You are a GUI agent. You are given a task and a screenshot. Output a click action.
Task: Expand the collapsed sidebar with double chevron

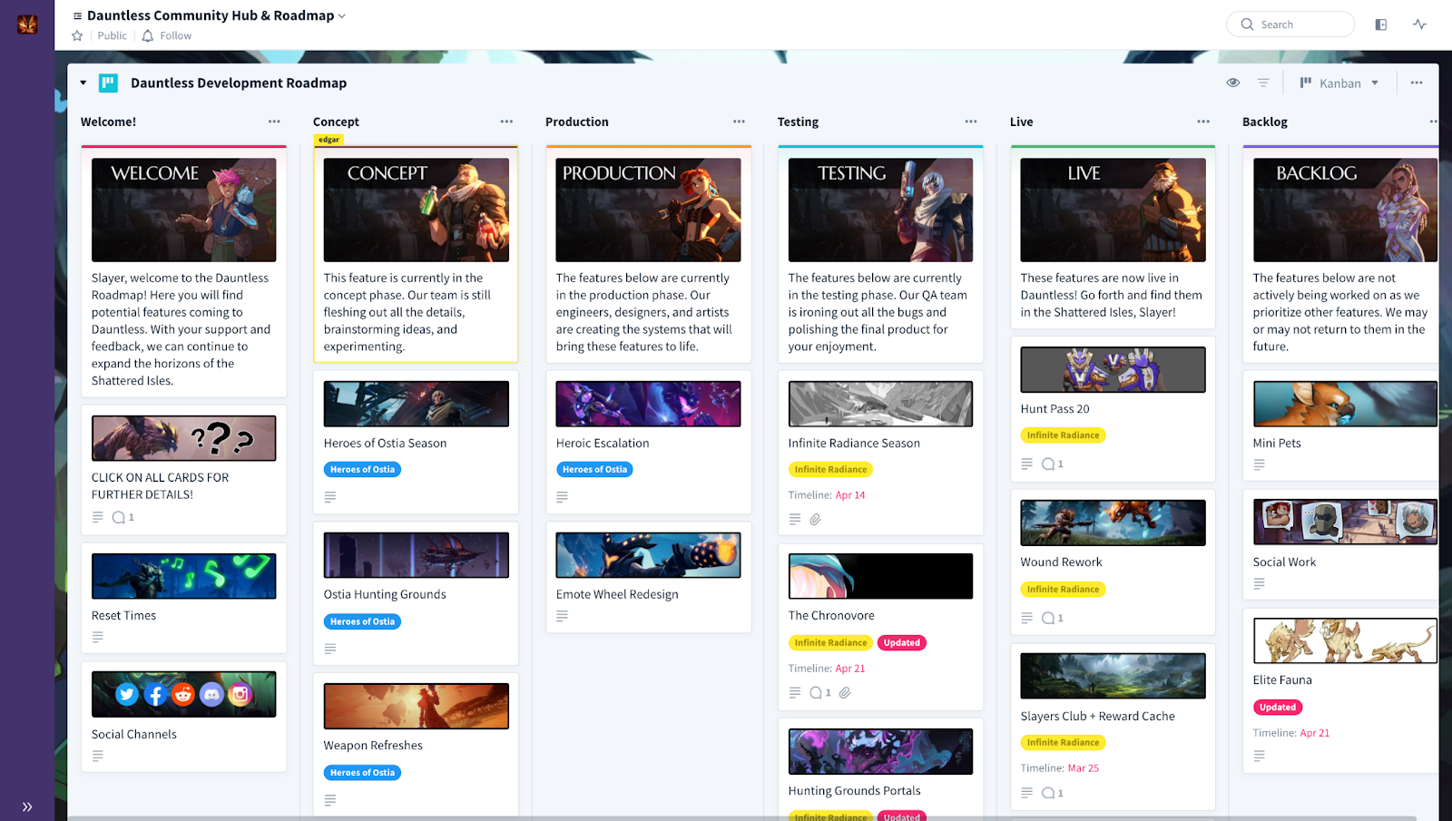click(x=27, y=806)
